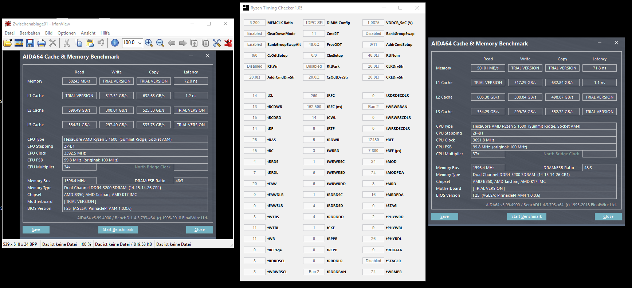Cut the selection with the scissors icon
Screen dimensions: 632x288
67,43
